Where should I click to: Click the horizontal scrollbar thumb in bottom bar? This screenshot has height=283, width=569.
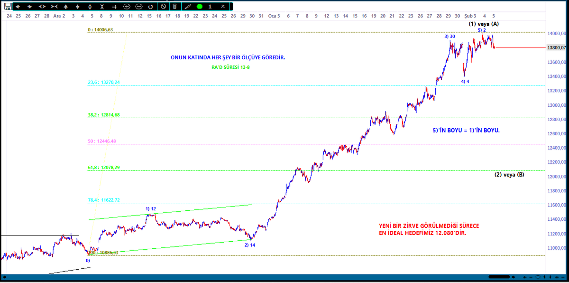tap(499, 277)
